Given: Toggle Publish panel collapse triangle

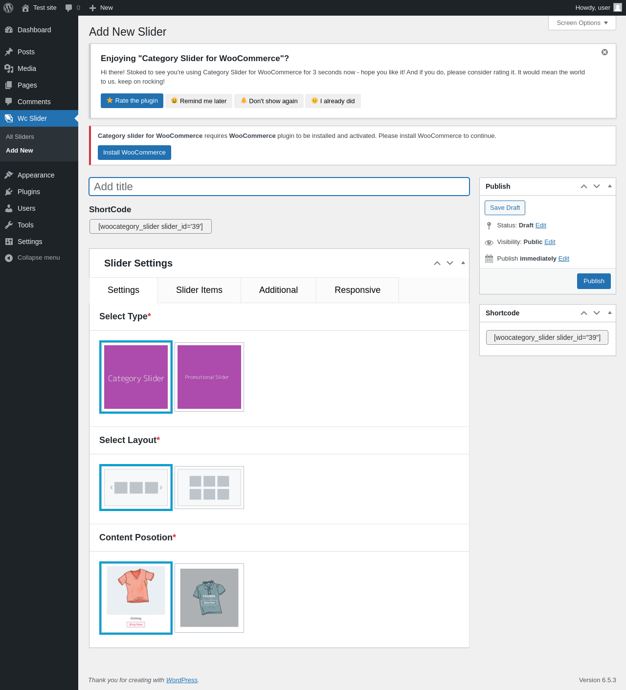Looking at the screenshot, I should [x=610, y=186].
